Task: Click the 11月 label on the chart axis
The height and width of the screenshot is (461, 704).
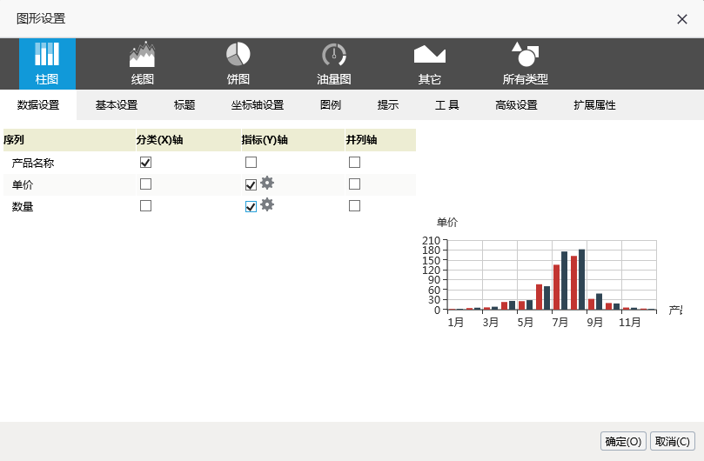Action: tap(629, 323)
